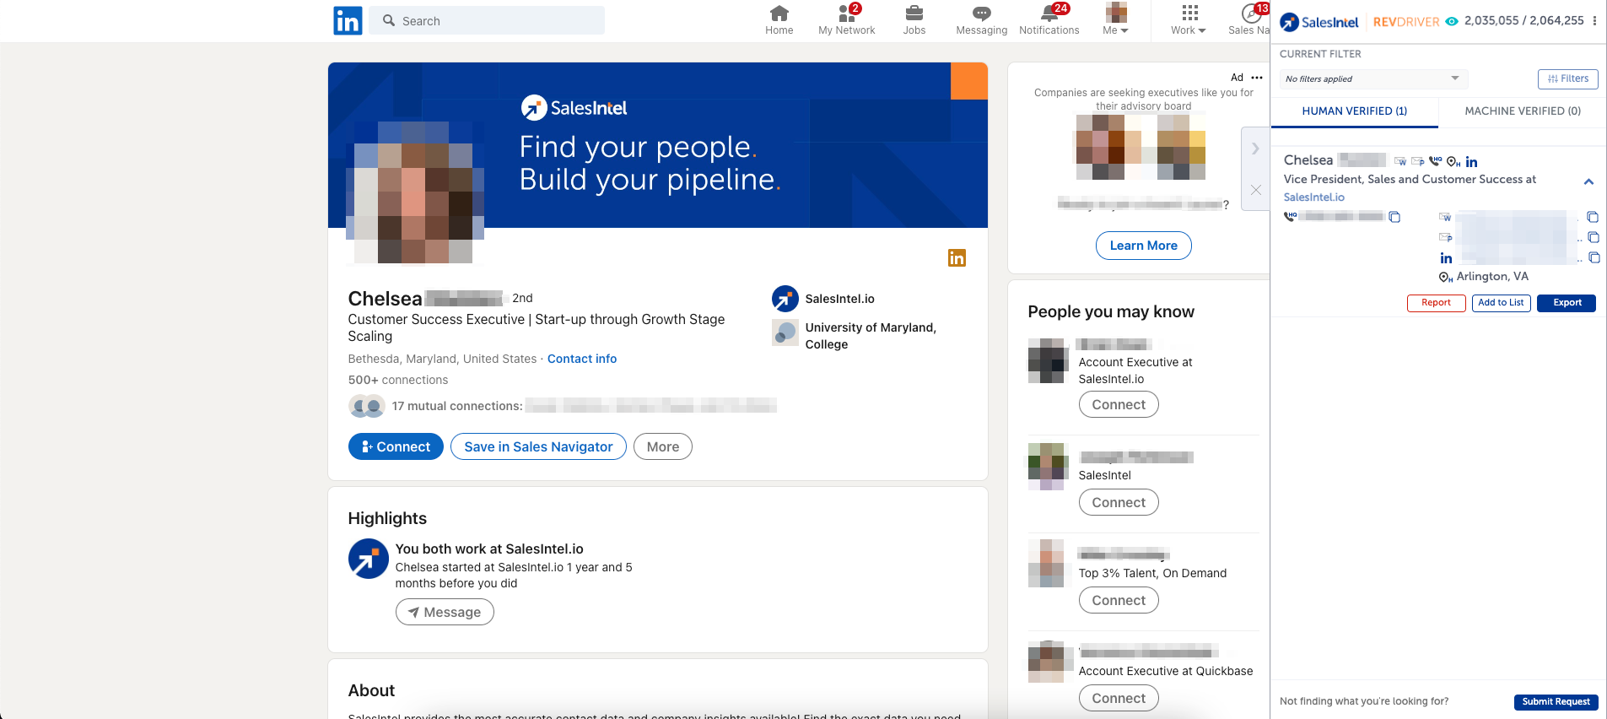Switch to the Human Verified tab
1607x719 pixels.
1355,111
